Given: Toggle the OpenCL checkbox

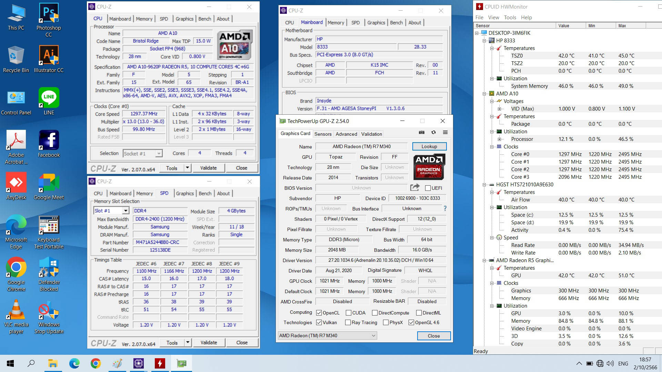Looking at the screenshot, I should click(x=319, y=313).
